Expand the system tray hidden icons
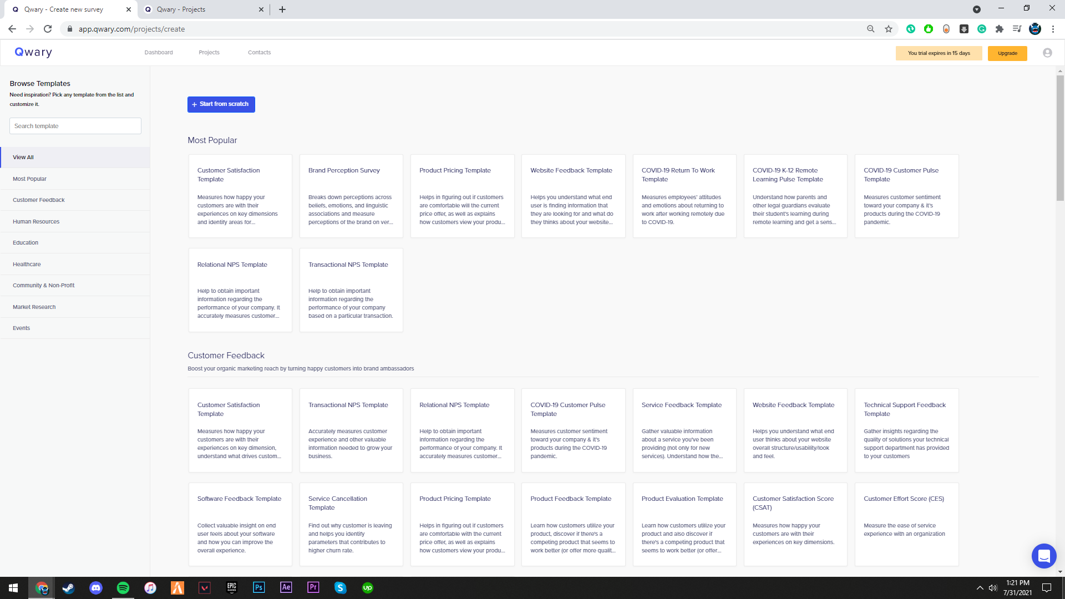Screen dimensions: 1065x599 (980, 588)
